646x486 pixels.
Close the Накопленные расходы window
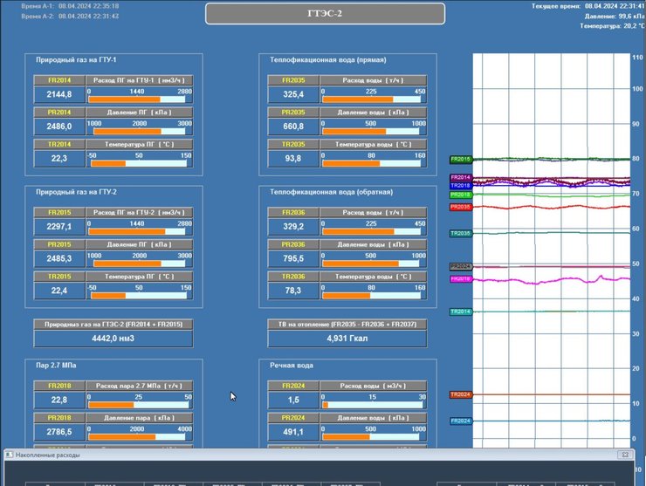[x=623, y=455]
